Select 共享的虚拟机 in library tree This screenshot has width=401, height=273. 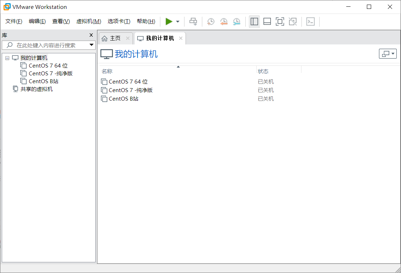pos(37,89)
